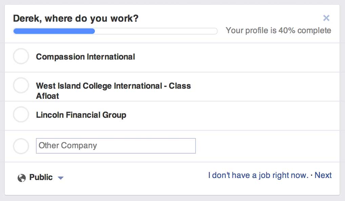Click the "Derek, where do you work?" heading
This screenshot has width=345, height=201.
(76, 19)
